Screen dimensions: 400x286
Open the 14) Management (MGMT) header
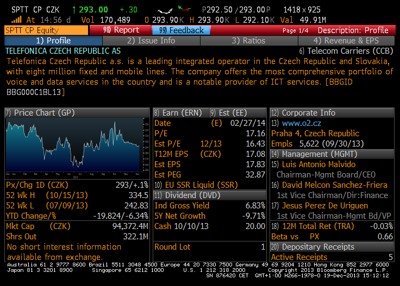(x=332, y=154)
